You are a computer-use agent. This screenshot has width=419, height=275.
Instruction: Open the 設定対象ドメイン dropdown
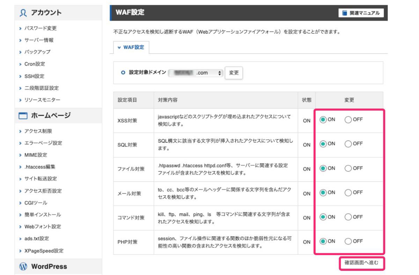pos(196,73)
